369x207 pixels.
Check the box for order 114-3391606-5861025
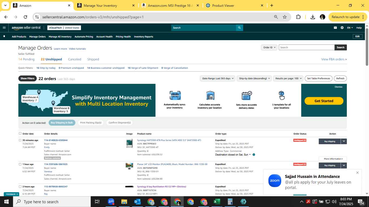pyautogui.click(x=20, y=164)
